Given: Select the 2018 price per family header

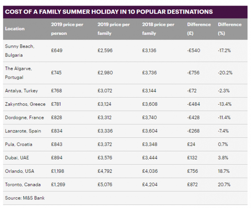Looking at the screenshot, I should (x=158, y=29).
